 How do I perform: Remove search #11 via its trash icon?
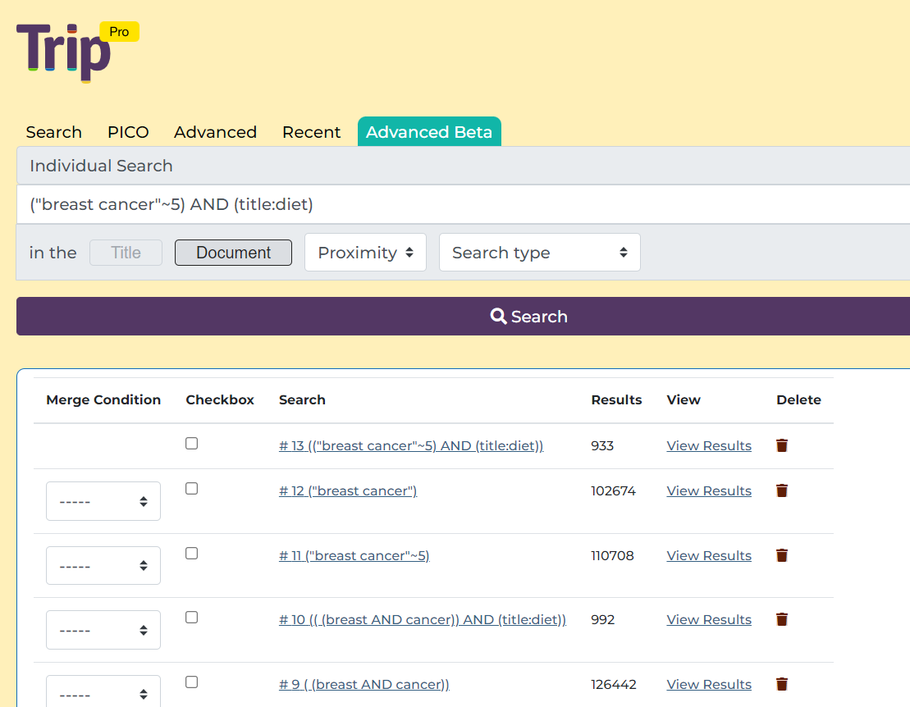coord(781,555)
